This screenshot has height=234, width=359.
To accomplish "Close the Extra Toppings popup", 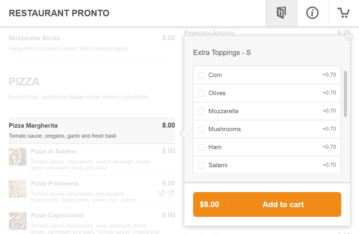I will [x=348, y=37].
